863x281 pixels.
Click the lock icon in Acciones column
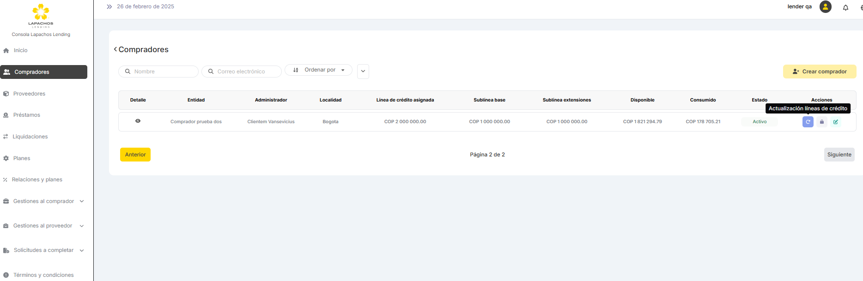(x=821, y=122)
